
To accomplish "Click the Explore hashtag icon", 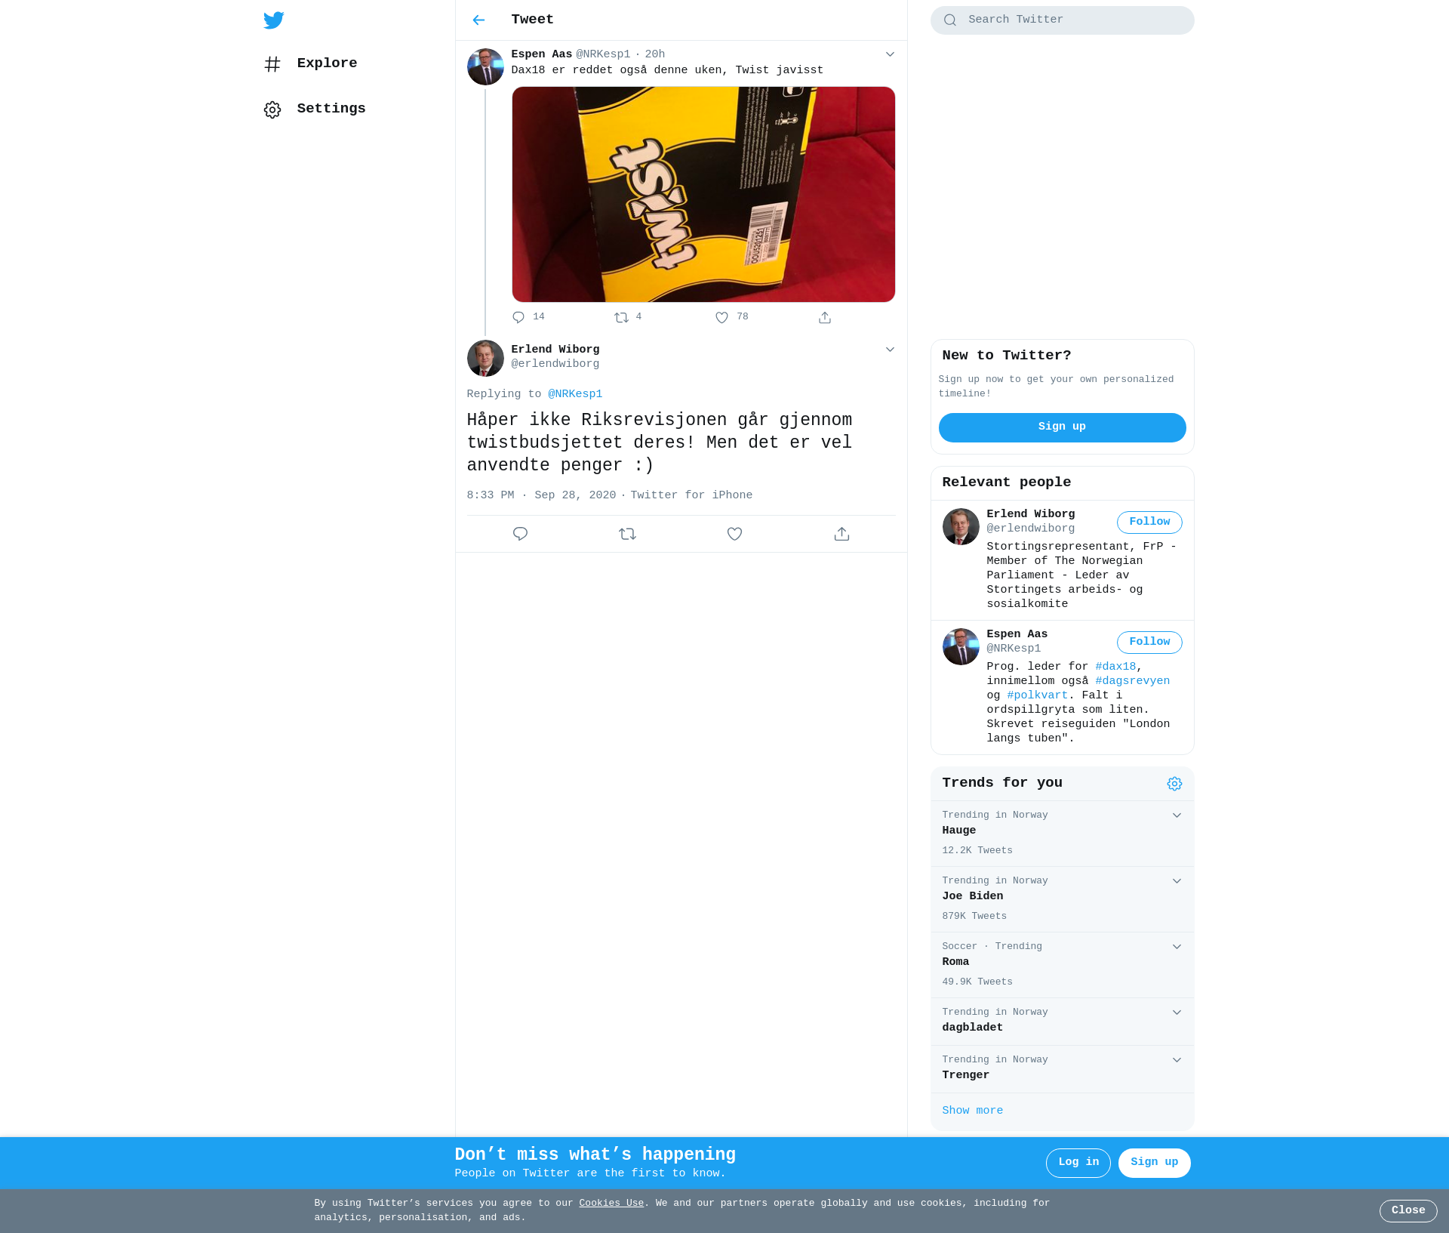I will [x=272, y=64].
